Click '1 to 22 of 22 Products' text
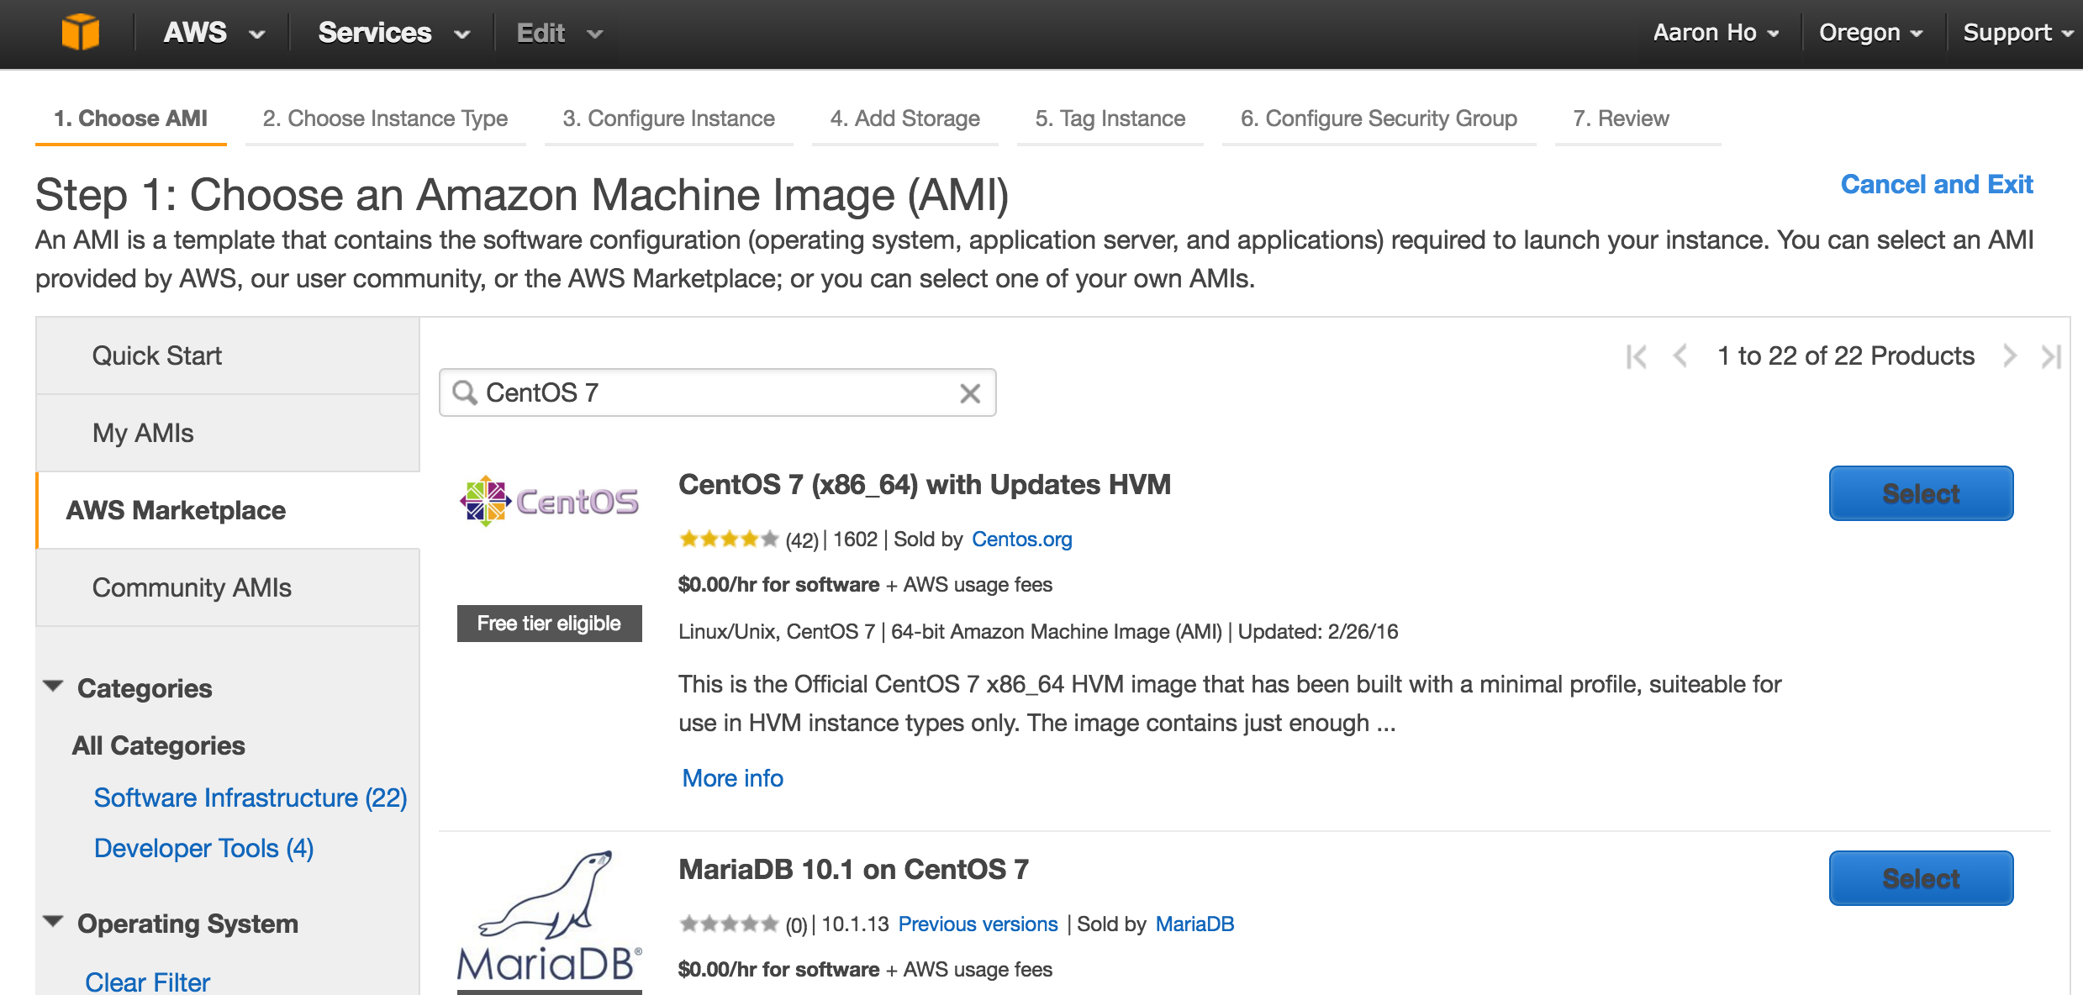 tap(1846, 355)
